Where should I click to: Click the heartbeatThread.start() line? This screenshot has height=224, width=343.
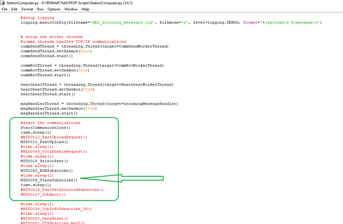[48, 94]
